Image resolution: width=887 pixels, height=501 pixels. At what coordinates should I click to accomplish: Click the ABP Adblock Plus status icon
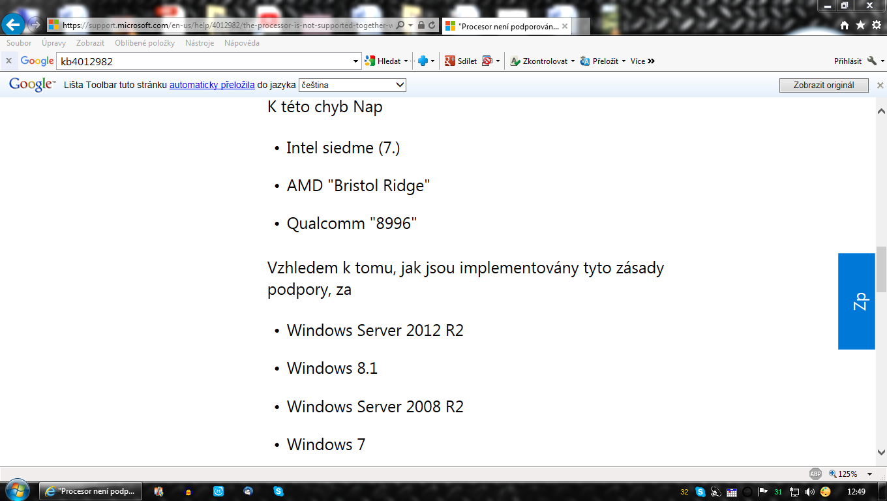click(815, 474)
